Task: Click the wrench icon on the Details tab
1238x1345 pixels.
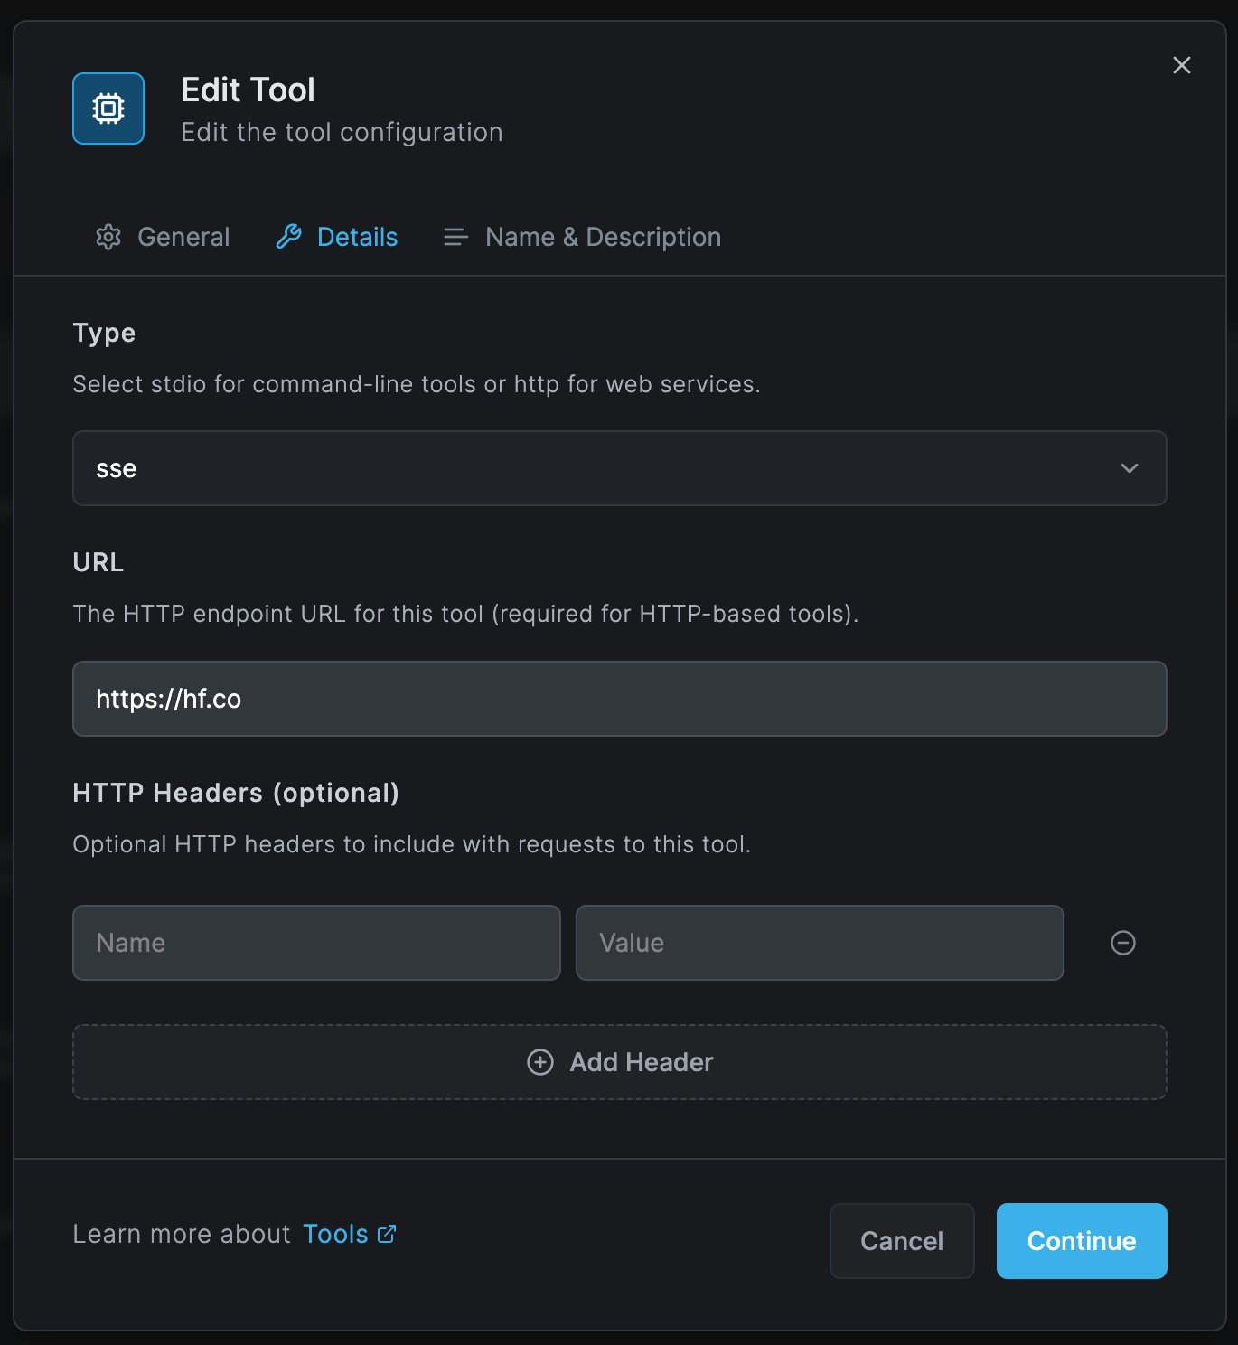Action: click(x=288, y=236)
